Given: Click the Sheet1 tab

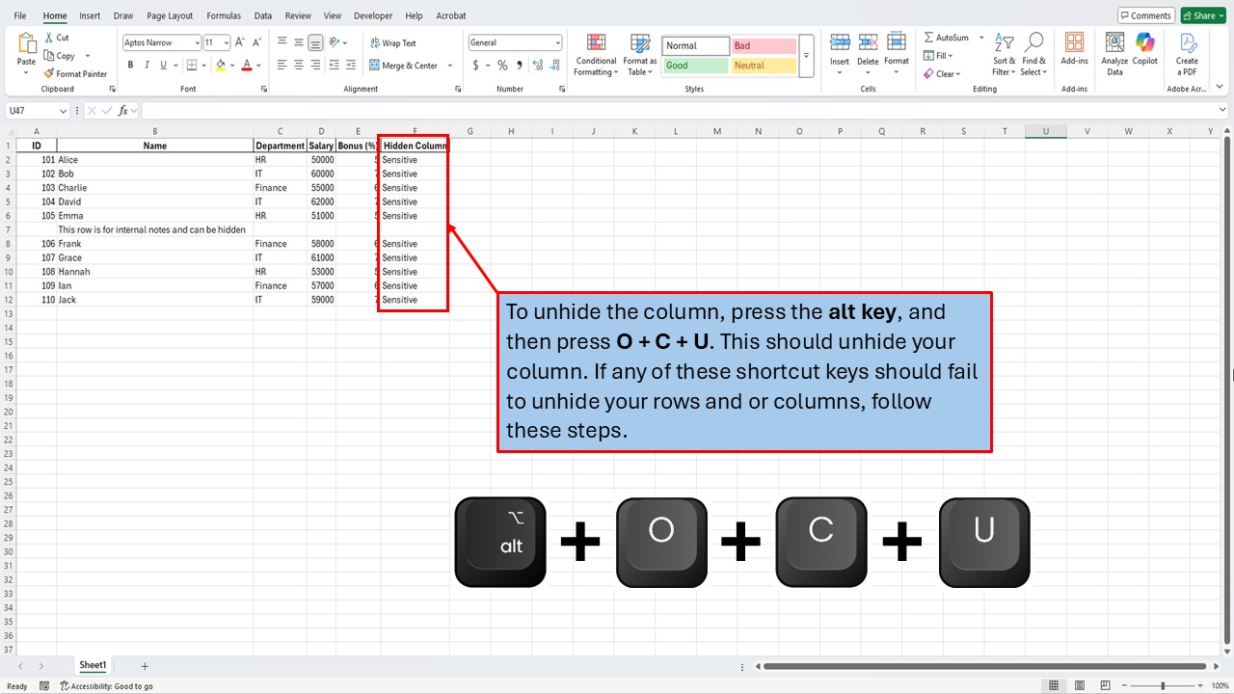Looking at the screenshot, I should point(92,664).
